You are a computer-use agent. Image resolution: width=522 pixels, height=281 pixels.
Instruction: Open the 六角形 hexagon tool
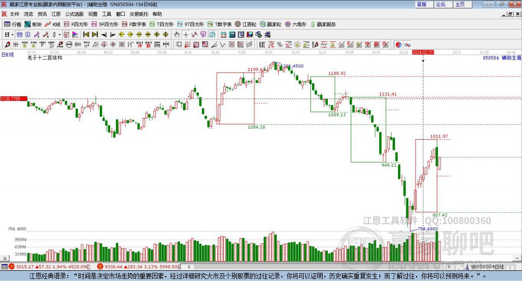coord(296,24)
